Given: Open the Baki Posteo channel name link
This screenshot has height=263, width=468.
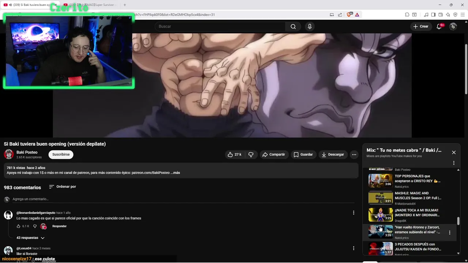Looking at the screenshot, I should [x=27, y=152].
